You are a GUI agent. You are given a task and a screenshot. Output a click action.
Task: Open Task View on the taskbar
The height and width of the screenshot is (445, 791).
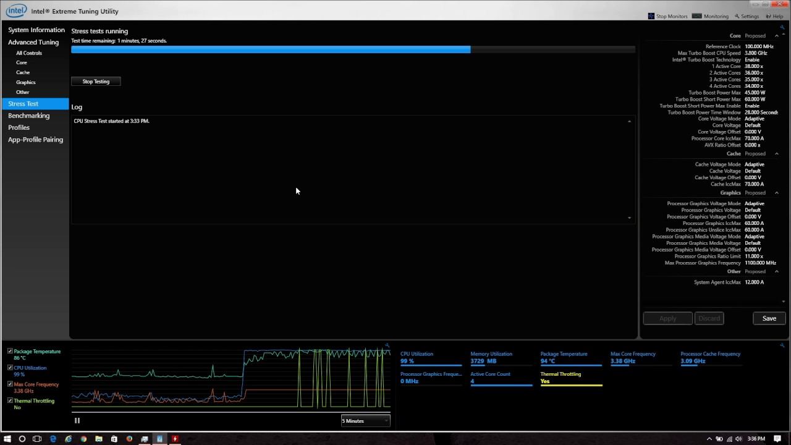(37, 439)
